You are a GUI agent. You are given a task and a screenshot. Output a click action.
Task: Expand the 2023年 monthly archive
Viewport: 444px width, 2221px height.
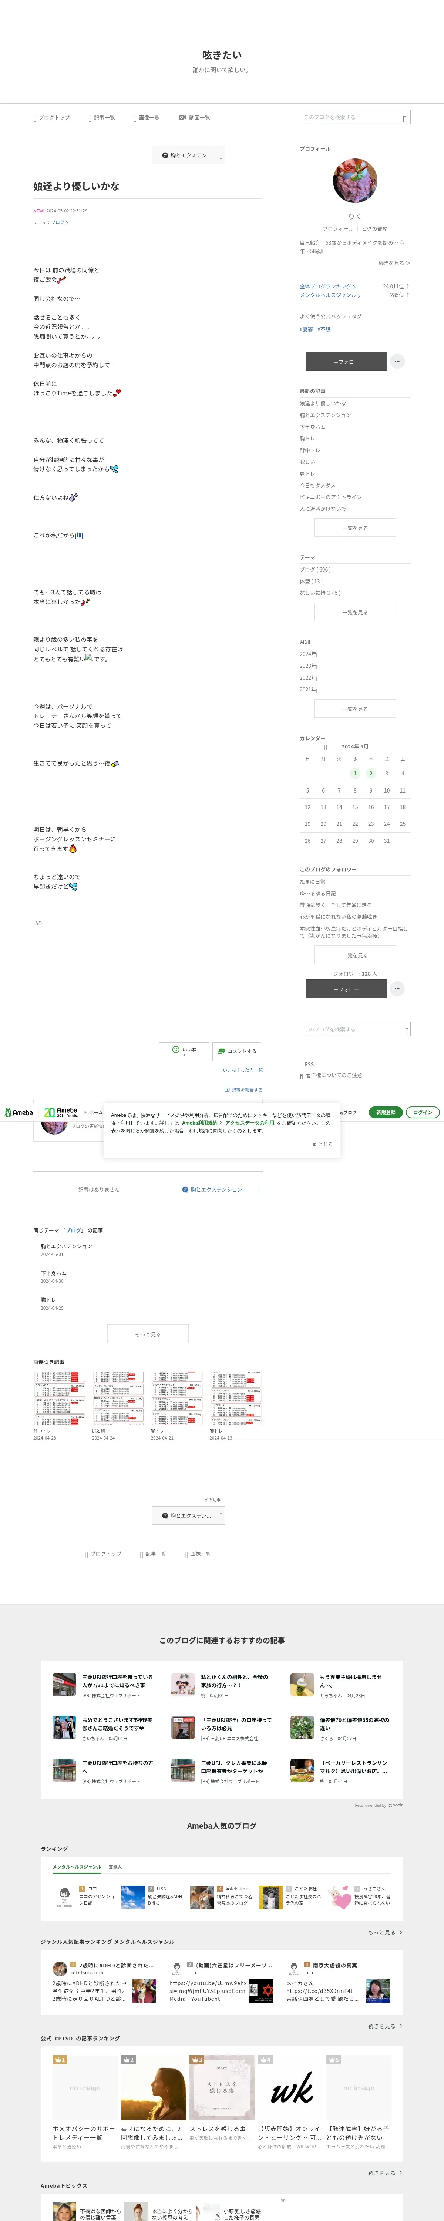coord(309,666)
